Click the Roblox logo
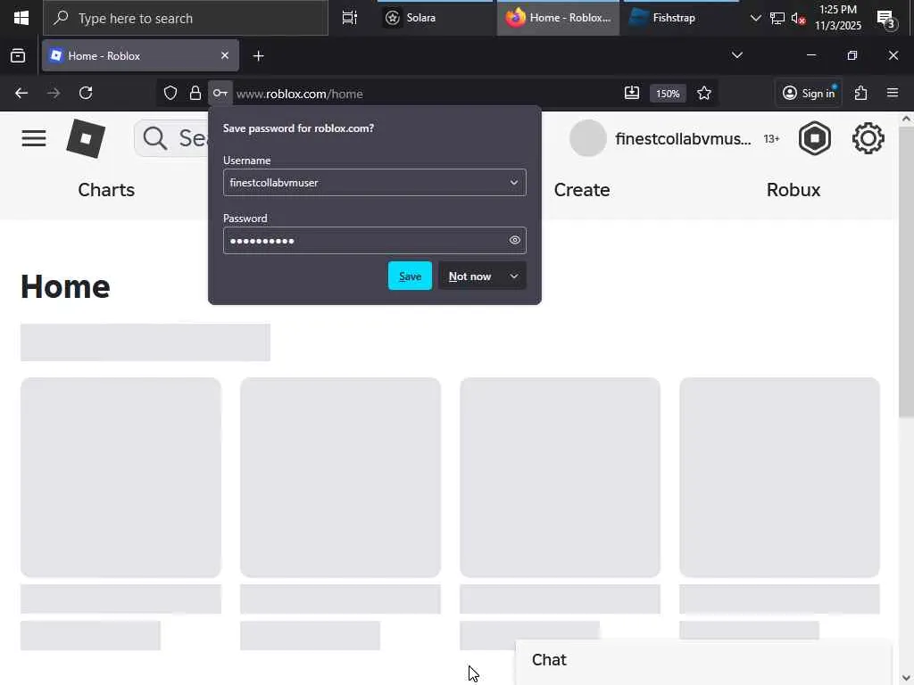 pos(86,138)
